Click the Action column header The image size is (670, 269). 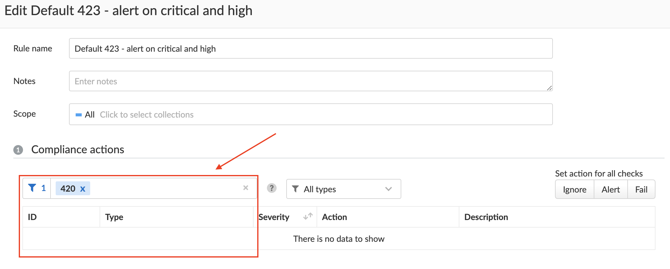click(x=334, y=217)
